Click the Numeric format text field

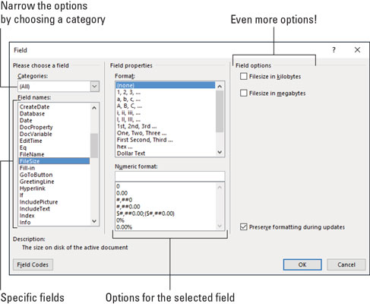coord(169,176)
